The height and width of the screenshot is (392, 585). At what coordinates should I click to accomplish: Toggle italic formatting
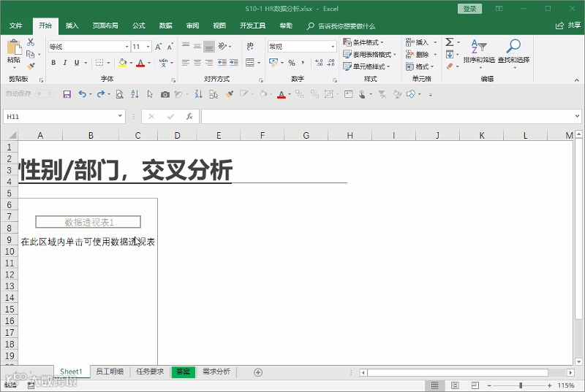(x=65, y=63)
